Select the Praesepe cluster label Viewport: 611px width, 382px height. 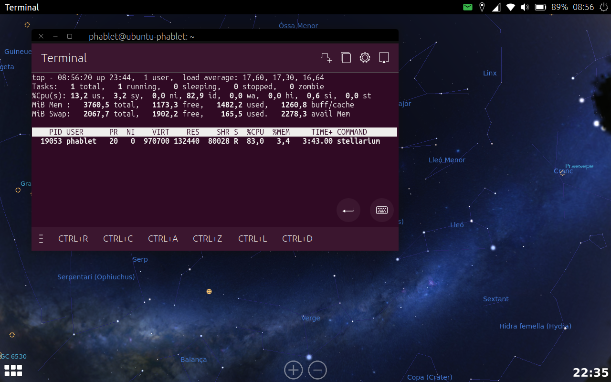(x=579, y=166)
